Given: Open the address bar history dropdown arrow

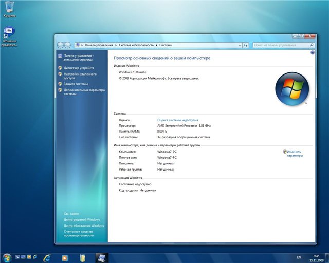Looking at the screenshot, I should click(240, 45).
